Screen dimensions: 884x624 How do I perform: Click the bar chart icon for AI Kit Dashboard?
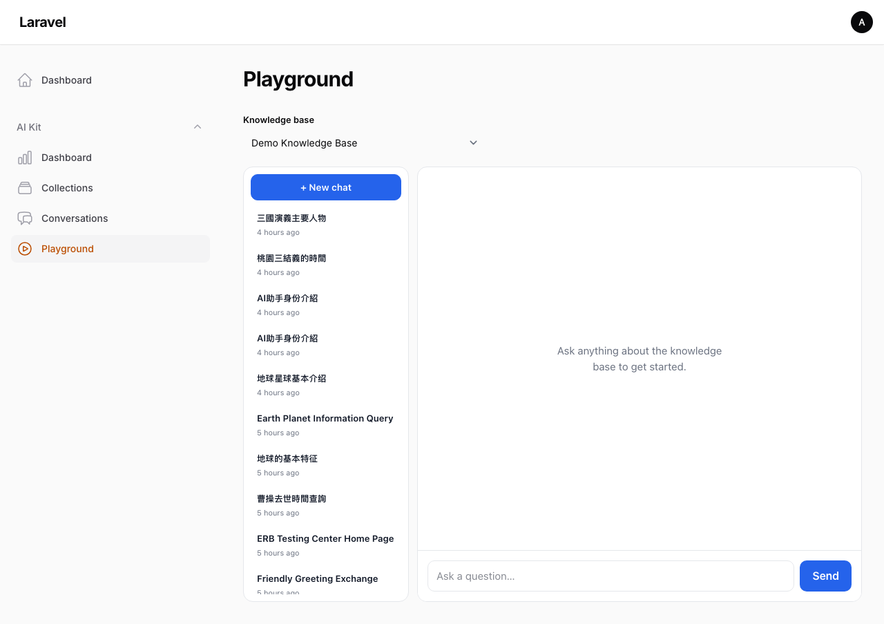[25, 158]
